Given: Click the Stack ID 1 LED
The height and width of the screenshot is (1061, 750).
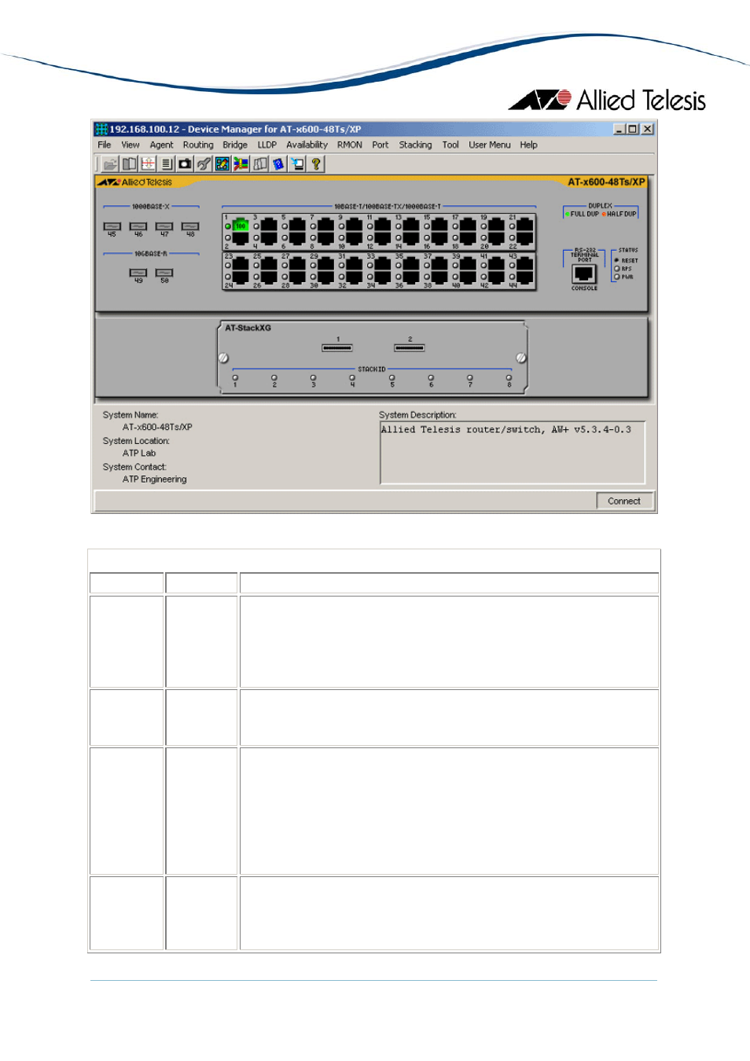Looking at the screenshot, I should pyautogui.click(x=235, y=378).
